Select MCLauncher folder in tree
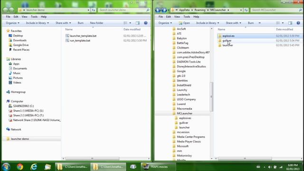The width and height of the screenshot is (304, 171). point(184,114)
